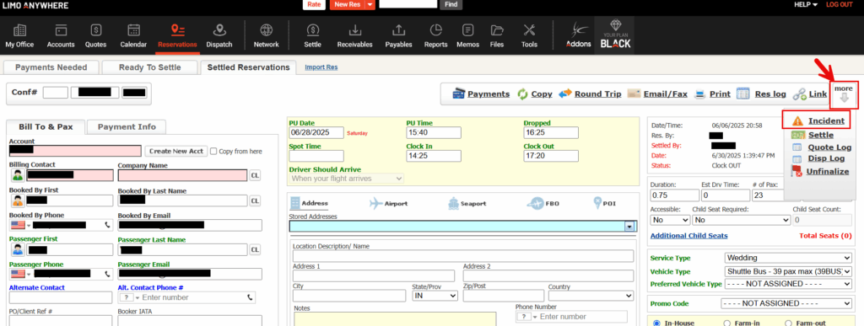Go to Quotes section

96,35
